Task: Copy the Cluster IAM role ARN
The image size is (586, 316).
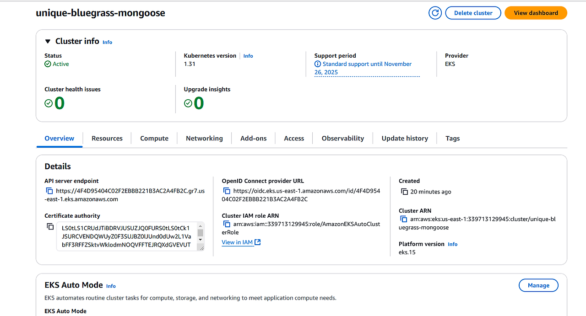Action: (x=226, y=224)
